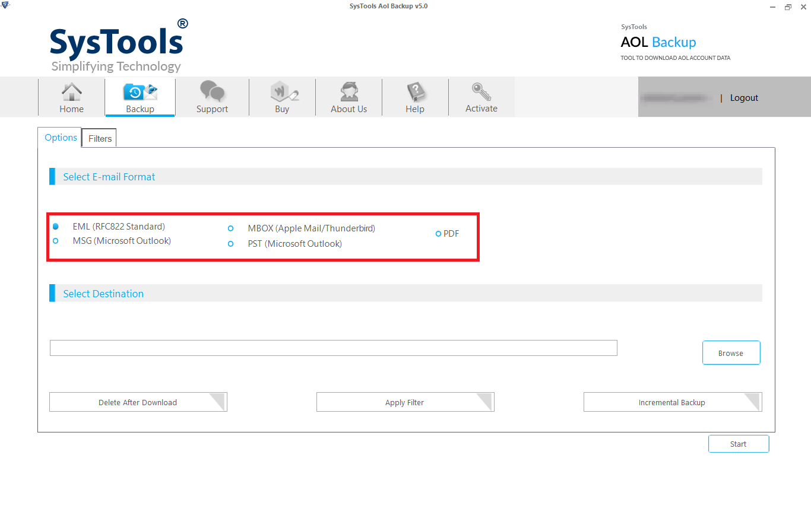Minimize the SysTools Aol Backup window
Screen dimensions: 811x509
[772, 7]
